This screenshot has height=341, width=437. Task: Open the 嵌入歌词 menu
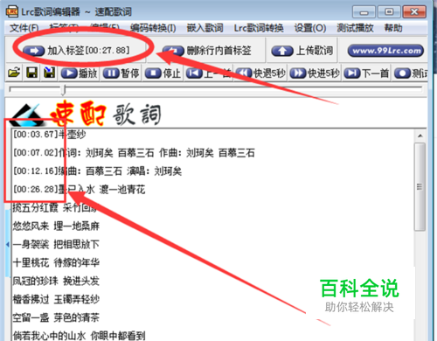[x=205, y=28]
